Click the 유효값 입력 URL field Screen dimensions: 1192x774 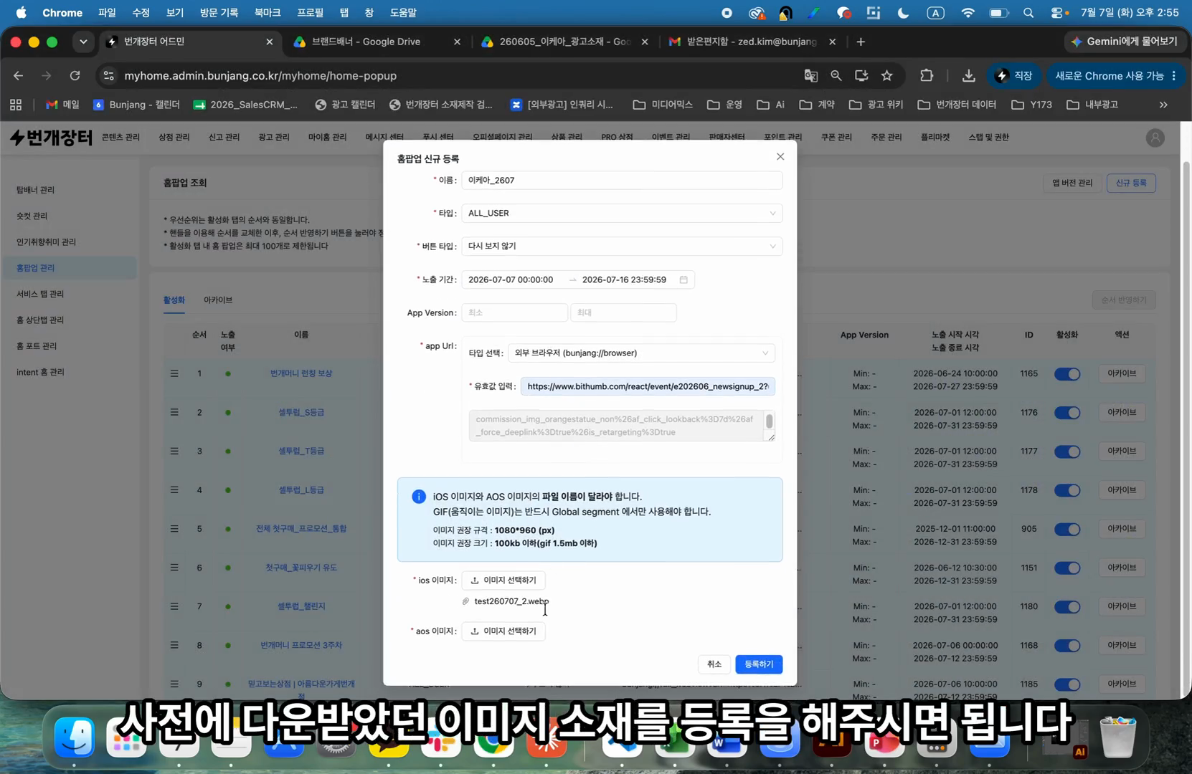coord(648,386)
